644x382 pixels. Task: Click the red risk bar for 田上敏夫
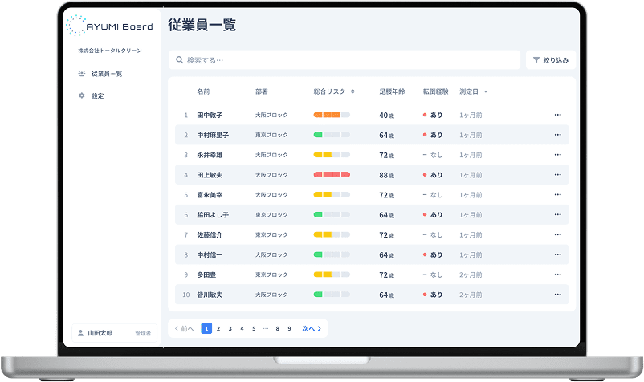tap(332, 175)
